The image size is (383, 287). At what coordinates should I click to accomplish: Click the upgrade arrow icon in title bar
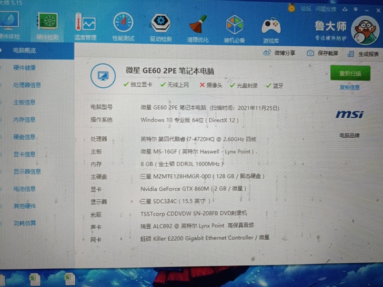click(345, 9)
